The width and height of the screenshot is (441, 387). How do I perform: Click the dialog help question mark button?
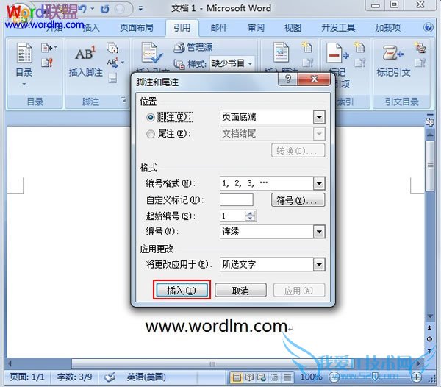(287, 79)
